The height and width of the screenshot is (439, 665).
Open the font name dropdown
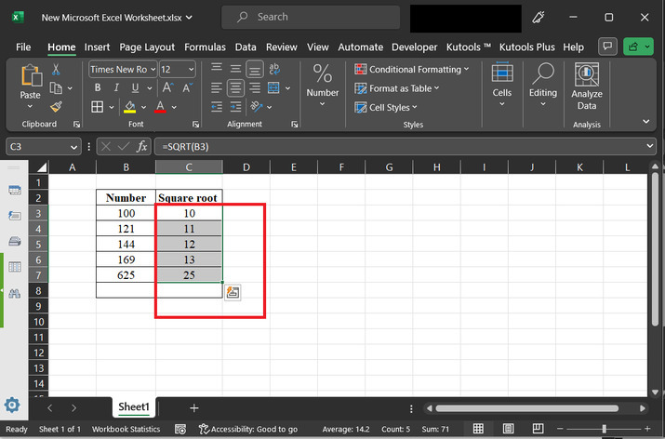pyautogui.click(x=153, y=69)
